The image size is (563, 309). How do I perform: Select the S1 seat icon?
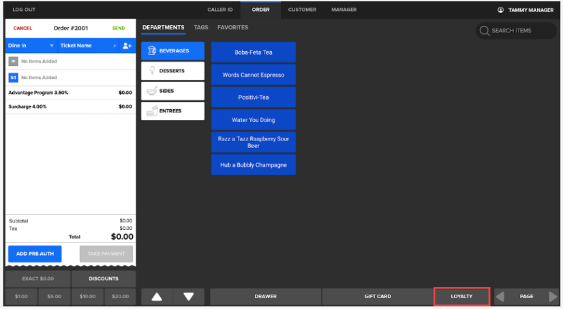point(13,78)
